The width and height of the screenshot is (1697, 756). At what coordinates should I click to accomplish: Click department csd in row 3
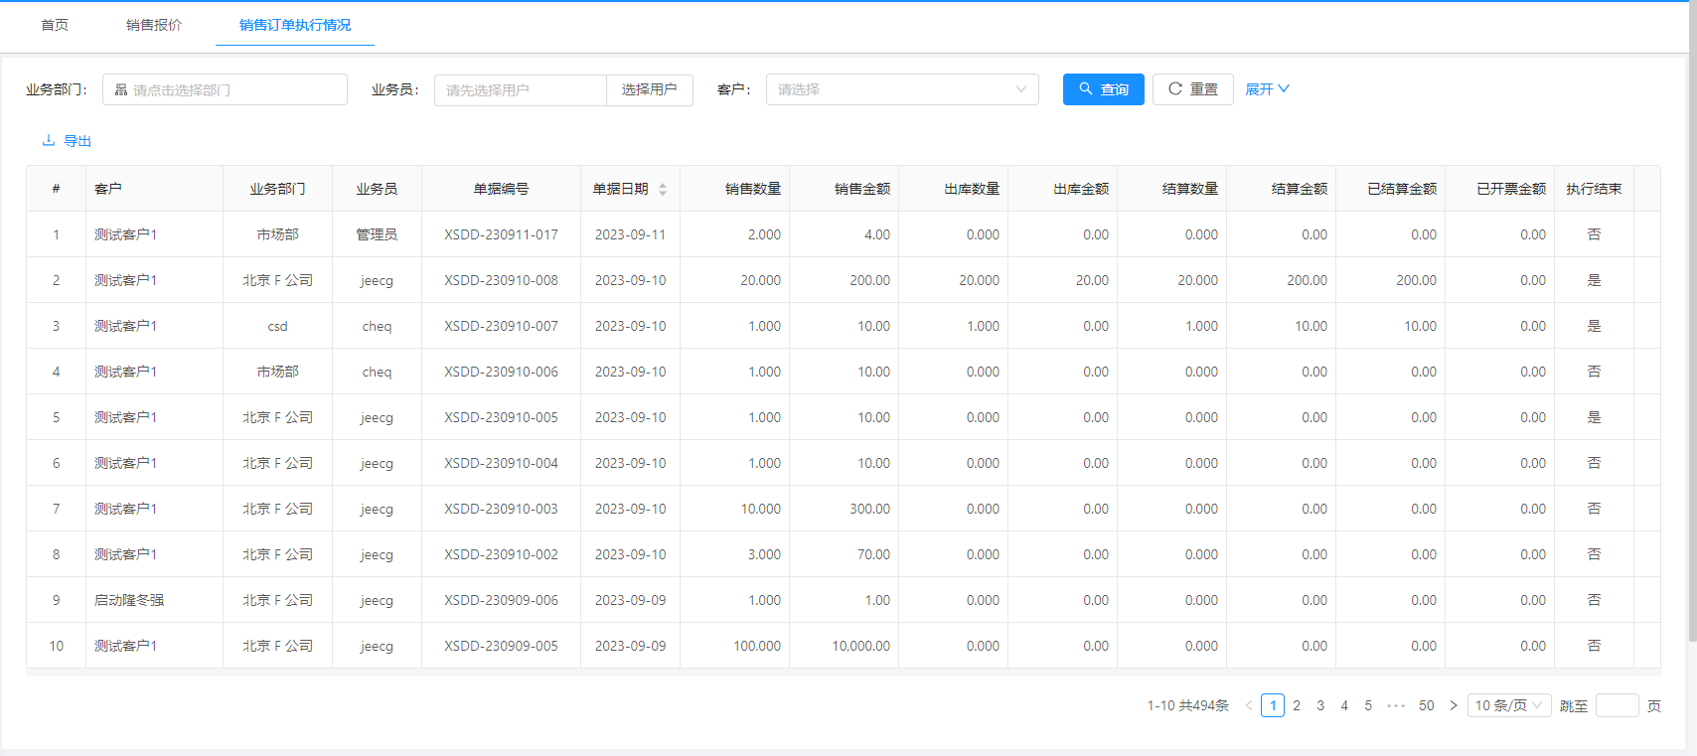277,326
